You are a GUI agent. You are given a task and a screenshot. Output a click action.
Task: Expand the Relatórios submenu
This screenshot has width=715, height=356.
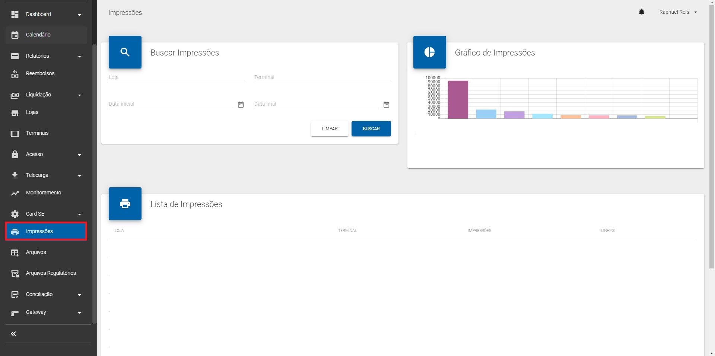coord(79,57)
